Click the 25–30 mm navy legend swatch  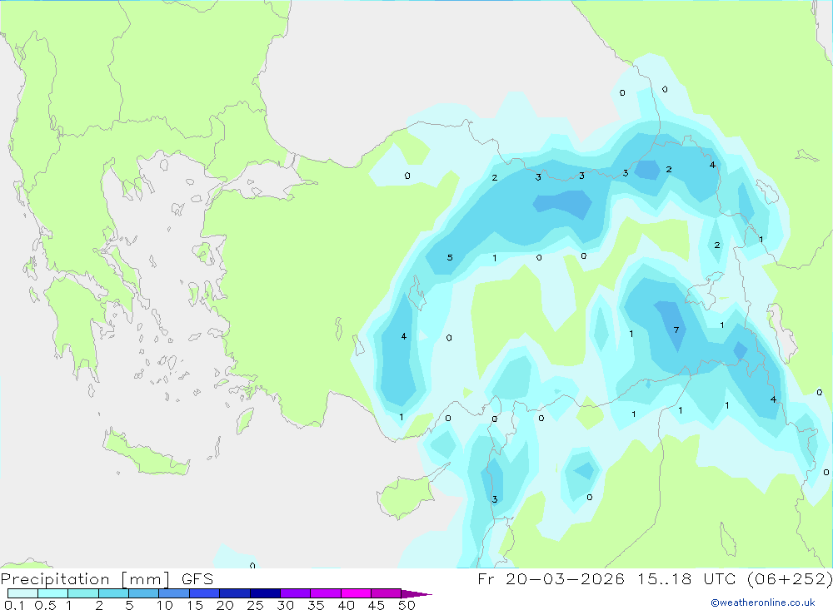[x=265, y=593]
